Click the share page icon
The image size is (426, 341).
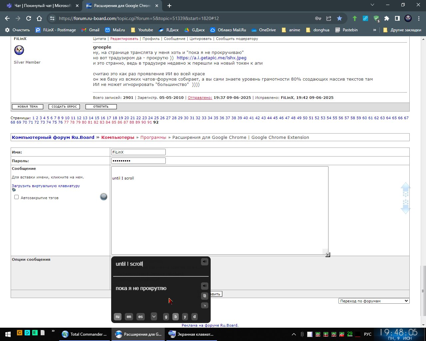(x=329, y=18)
